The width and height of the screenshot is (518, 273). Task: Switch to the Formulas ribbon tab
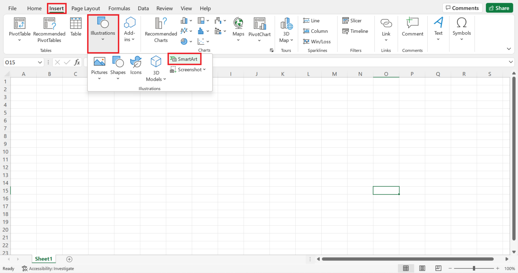coord(119,8)
